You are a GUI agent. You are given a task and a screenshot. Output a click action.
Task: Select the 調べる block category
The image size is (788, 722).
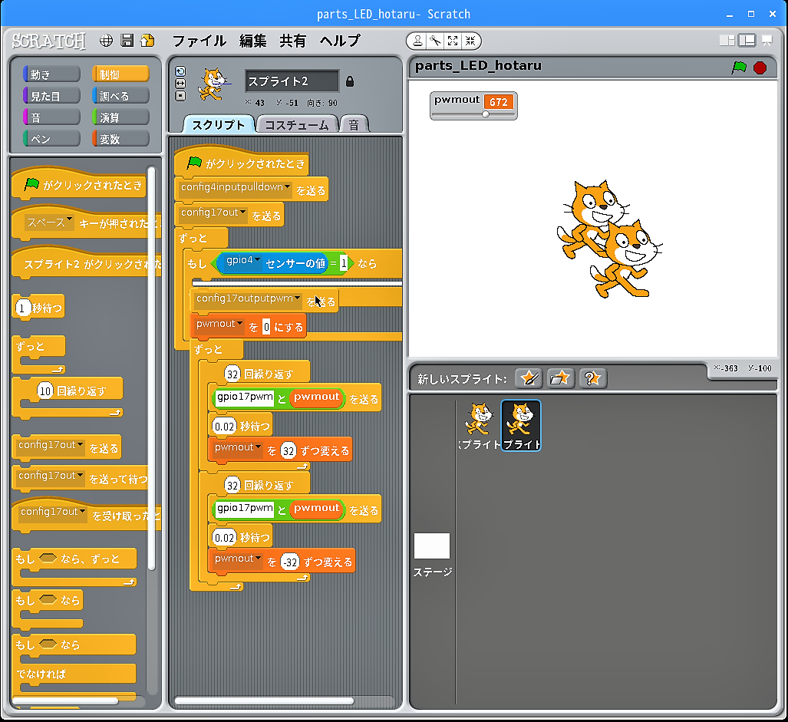click(120, 96)
